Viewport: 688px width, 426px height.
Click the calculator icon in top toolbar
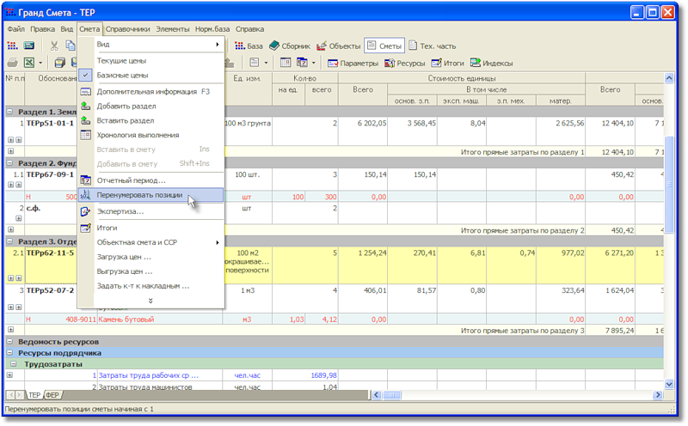click(x=29, y=46)
